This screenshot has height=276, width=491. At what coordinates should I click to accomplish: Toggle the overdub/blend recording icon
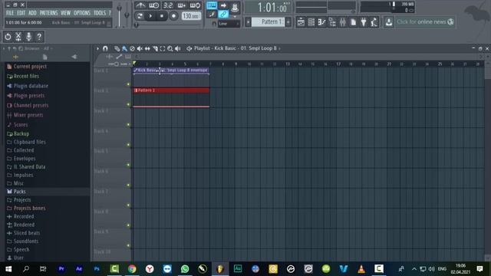click(x=182, y=5)
